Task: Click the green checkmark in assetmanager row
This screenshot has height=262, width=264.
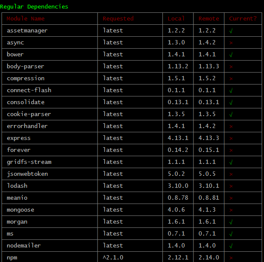Action: coord(231,31)
